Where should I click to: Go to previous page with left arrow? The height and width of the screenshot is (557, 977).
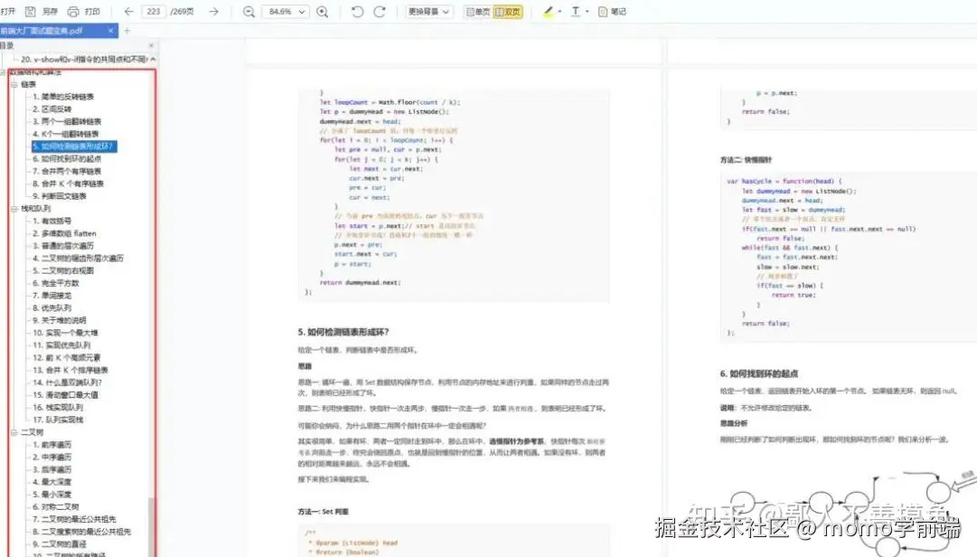pos(129,11)
